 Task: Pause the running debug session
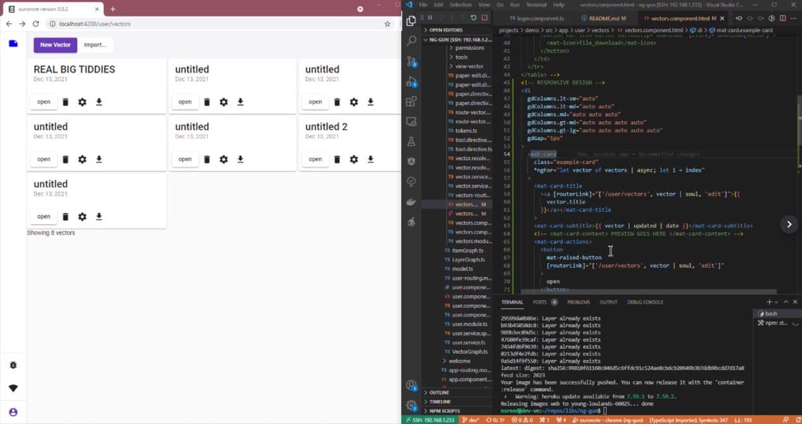[x=430, y=18]
